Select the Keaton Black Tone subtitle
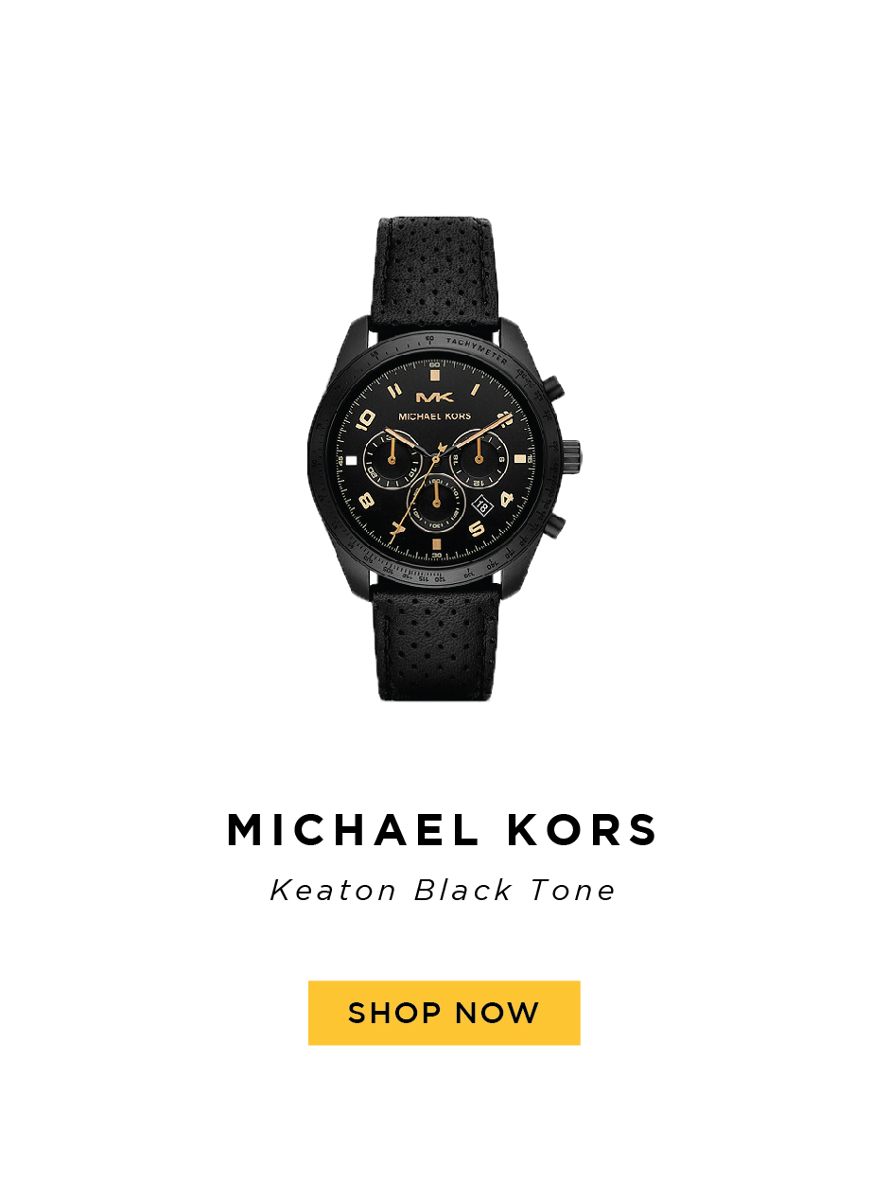 [443, 891]
